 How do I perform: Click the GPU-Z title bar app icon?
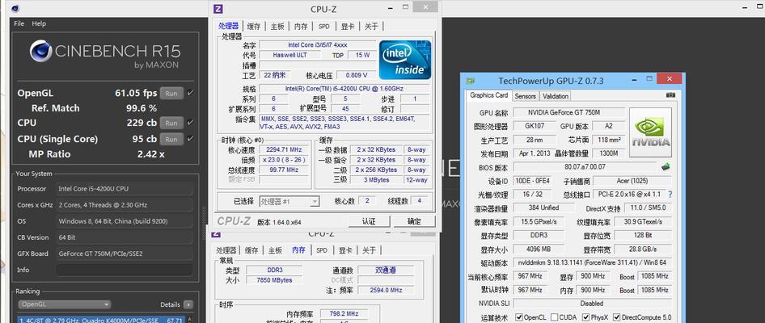470,81
